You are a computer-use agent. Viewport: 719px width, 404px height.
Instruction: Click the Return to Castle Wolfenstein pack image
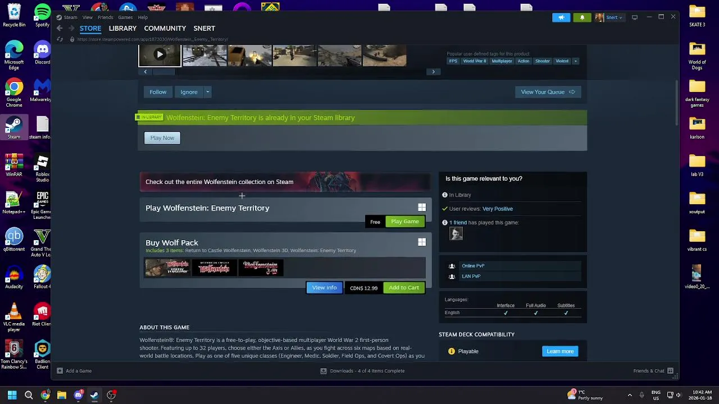214,268
